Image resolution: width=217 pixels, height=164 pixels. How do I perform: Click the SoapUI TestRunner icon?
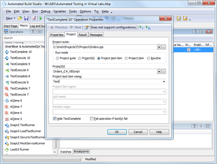7,125
